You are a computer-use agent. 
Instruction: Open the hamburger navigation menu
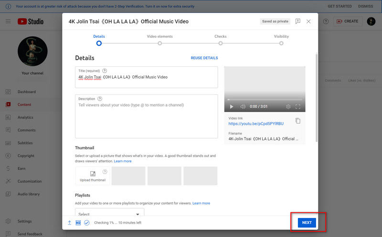click(x=8, y=21)
